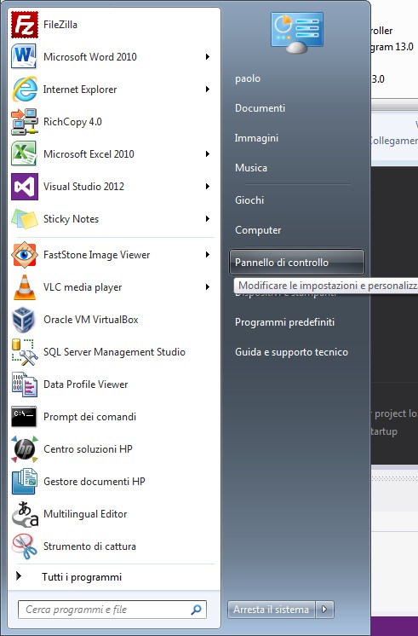Screen dimensions: 418x636
Task: Launch the Centro soluzioni HP icon
Action: [x=25, y=449]
